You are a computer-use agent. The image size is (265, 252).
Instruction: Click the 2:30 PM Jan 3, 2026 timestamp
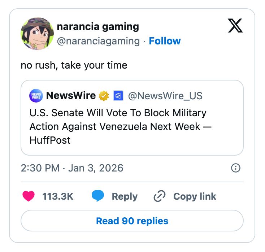coord(72,168)
